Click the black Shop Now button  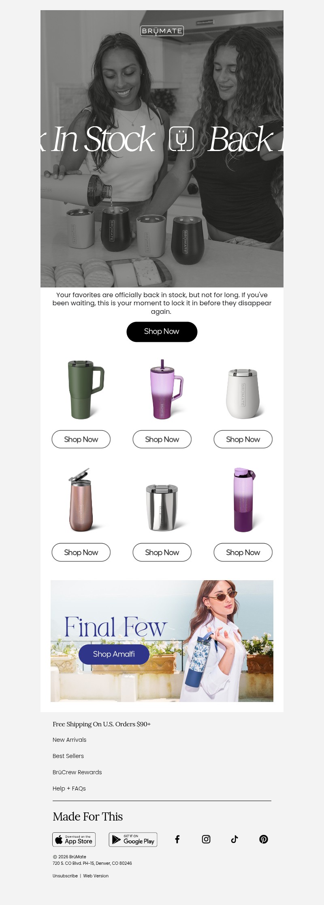pos(162,332)
